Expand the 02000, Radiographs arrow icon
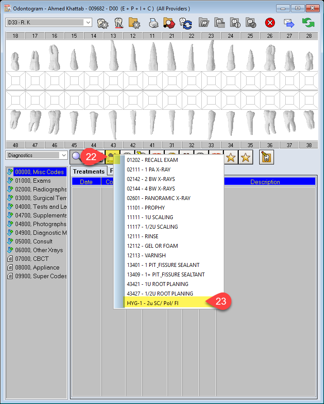This screenshot has height=404, width=324. (x=10, y=189)
